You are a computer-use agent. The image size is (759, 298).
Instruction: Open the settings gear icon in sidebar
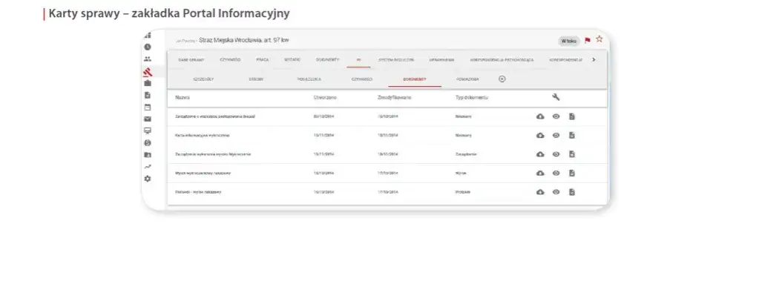pyautogui.click(x=148, y=179)
